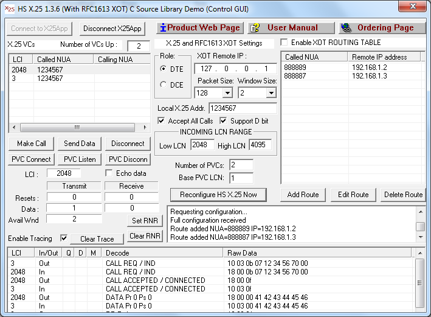Click the Number of PVCs input field
The image size is (431, 317).
pyautogui.click(x=241, y=165)
